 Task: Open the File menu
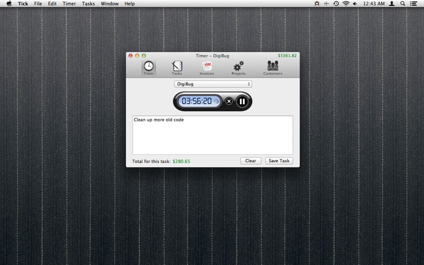(38, 4)
